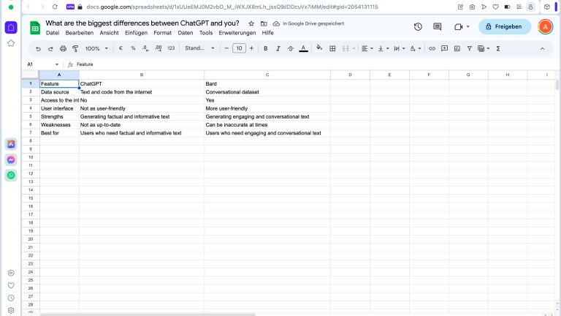Toggle bold formatting
This screenshot has height=316, width=561.
point(265,48)
